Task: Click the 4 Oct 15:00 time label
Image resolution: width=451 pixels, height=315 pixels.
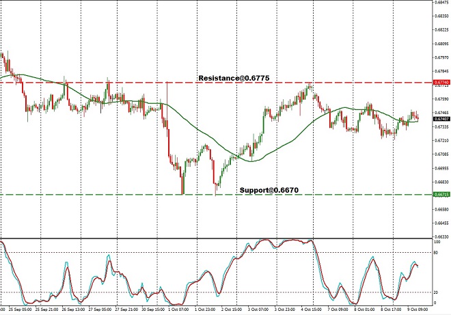Action: point(312,310)
